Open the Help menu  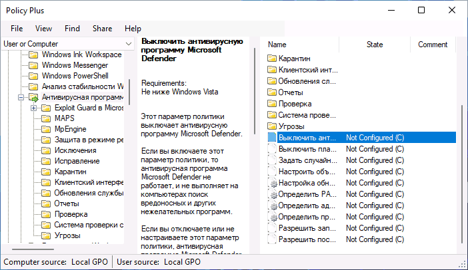tap(133, 29)
